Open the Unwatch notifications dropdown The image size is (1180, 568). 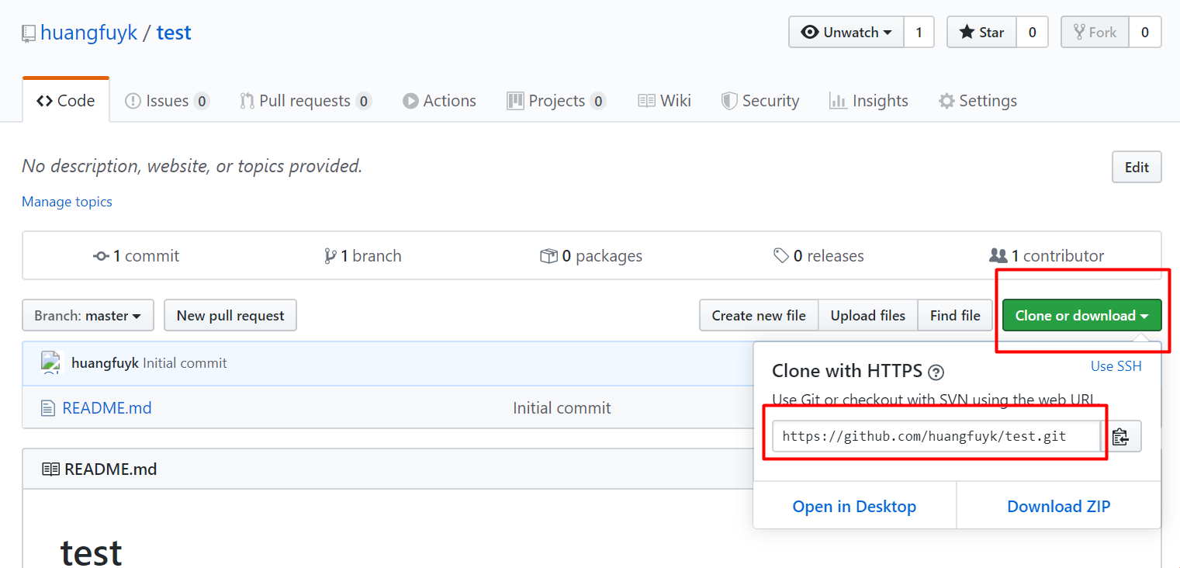846,33
